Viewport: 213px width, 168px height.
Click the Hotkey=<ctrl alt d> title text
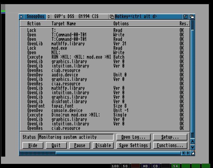pyautogui.click(x=136, y=17)
